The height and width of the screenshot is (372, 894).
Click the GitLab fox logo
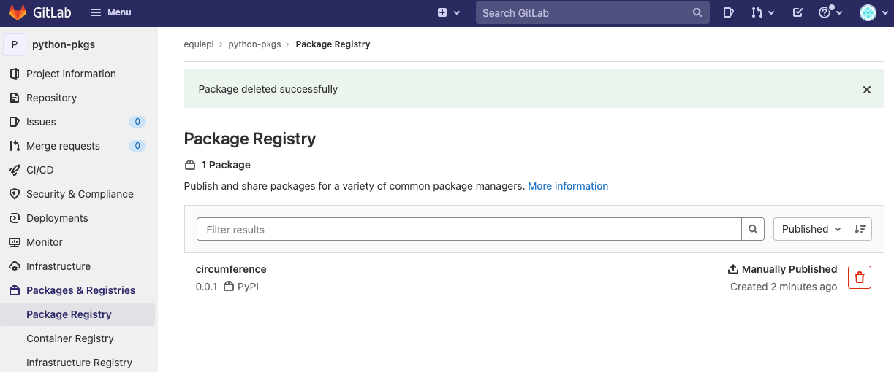coord(18,12)
